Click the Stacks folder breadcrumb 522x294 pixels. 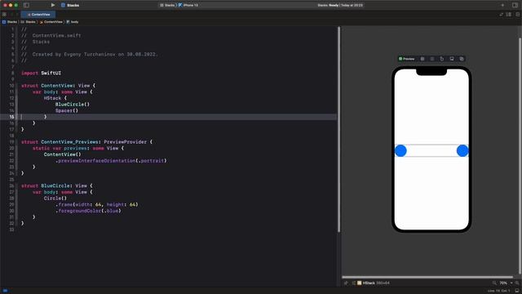pyautogui.click(x=29, y=22)
